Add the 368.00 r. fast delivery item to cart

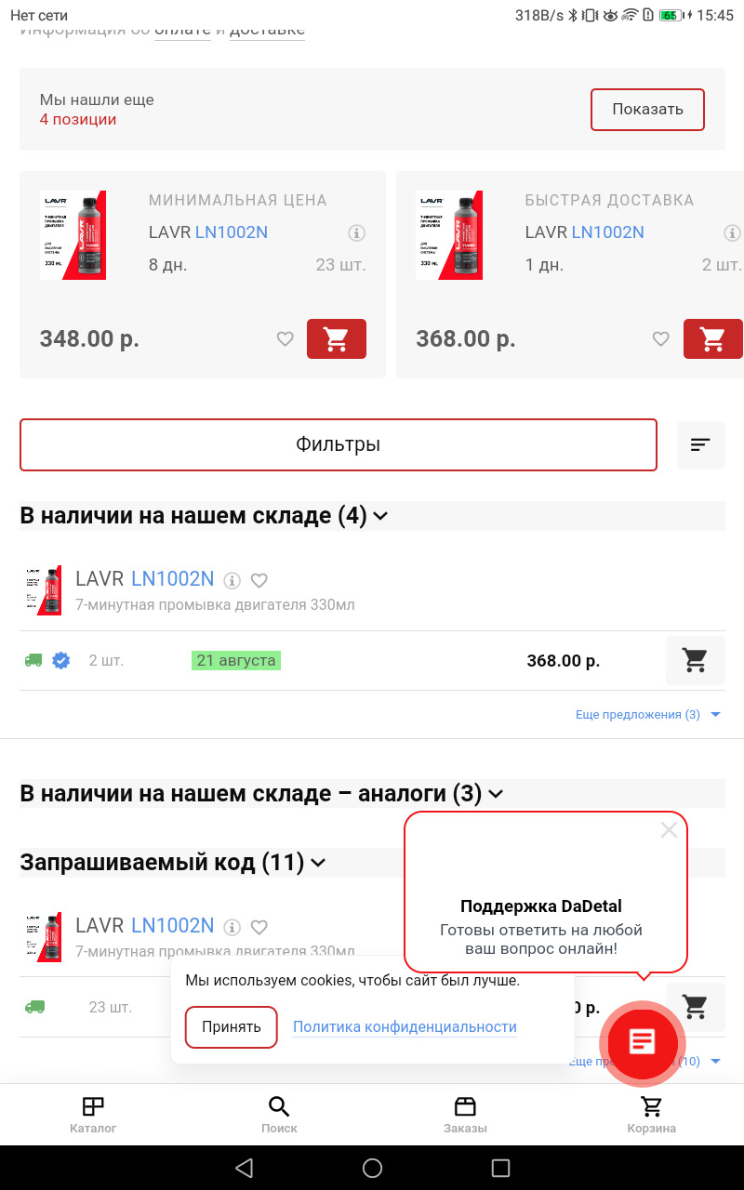[713, 338]
